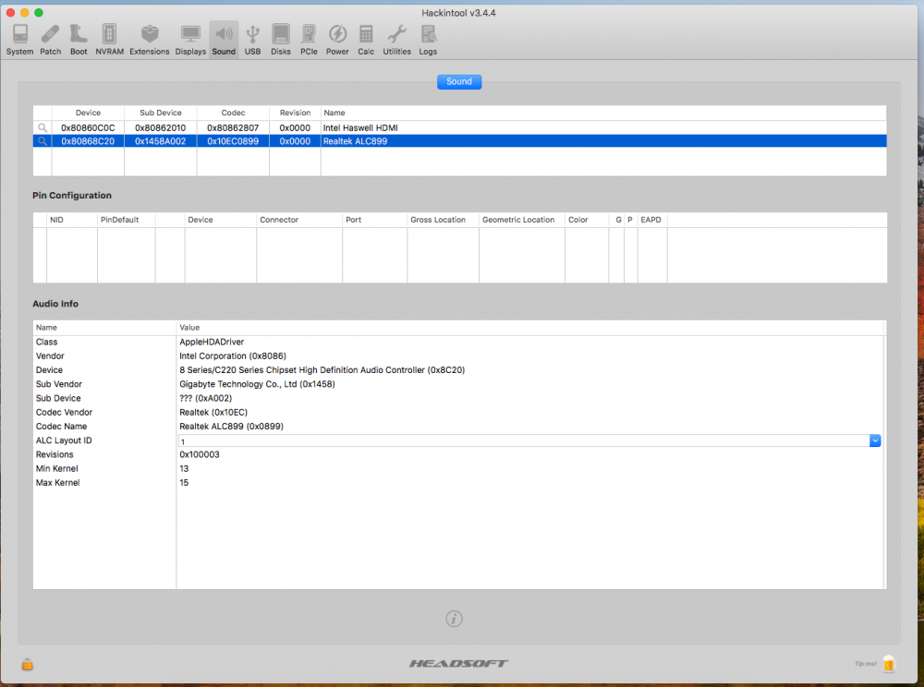
Task: Select the Gigabyte Technology sub vendor value
Action: pyautogui.click(x=257, y=384)
